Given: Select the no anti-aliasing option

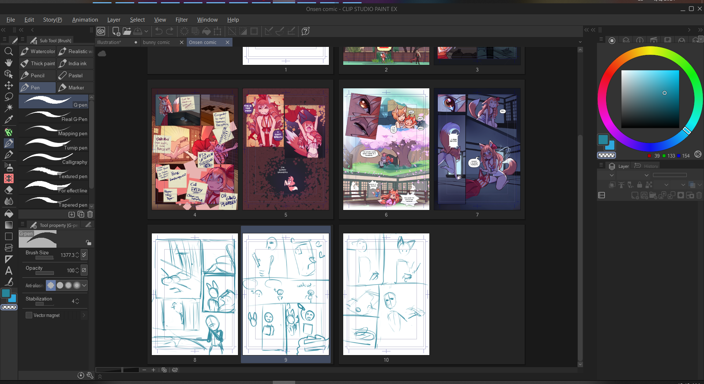Looking at the screenshot, I should tap(51, 285).
